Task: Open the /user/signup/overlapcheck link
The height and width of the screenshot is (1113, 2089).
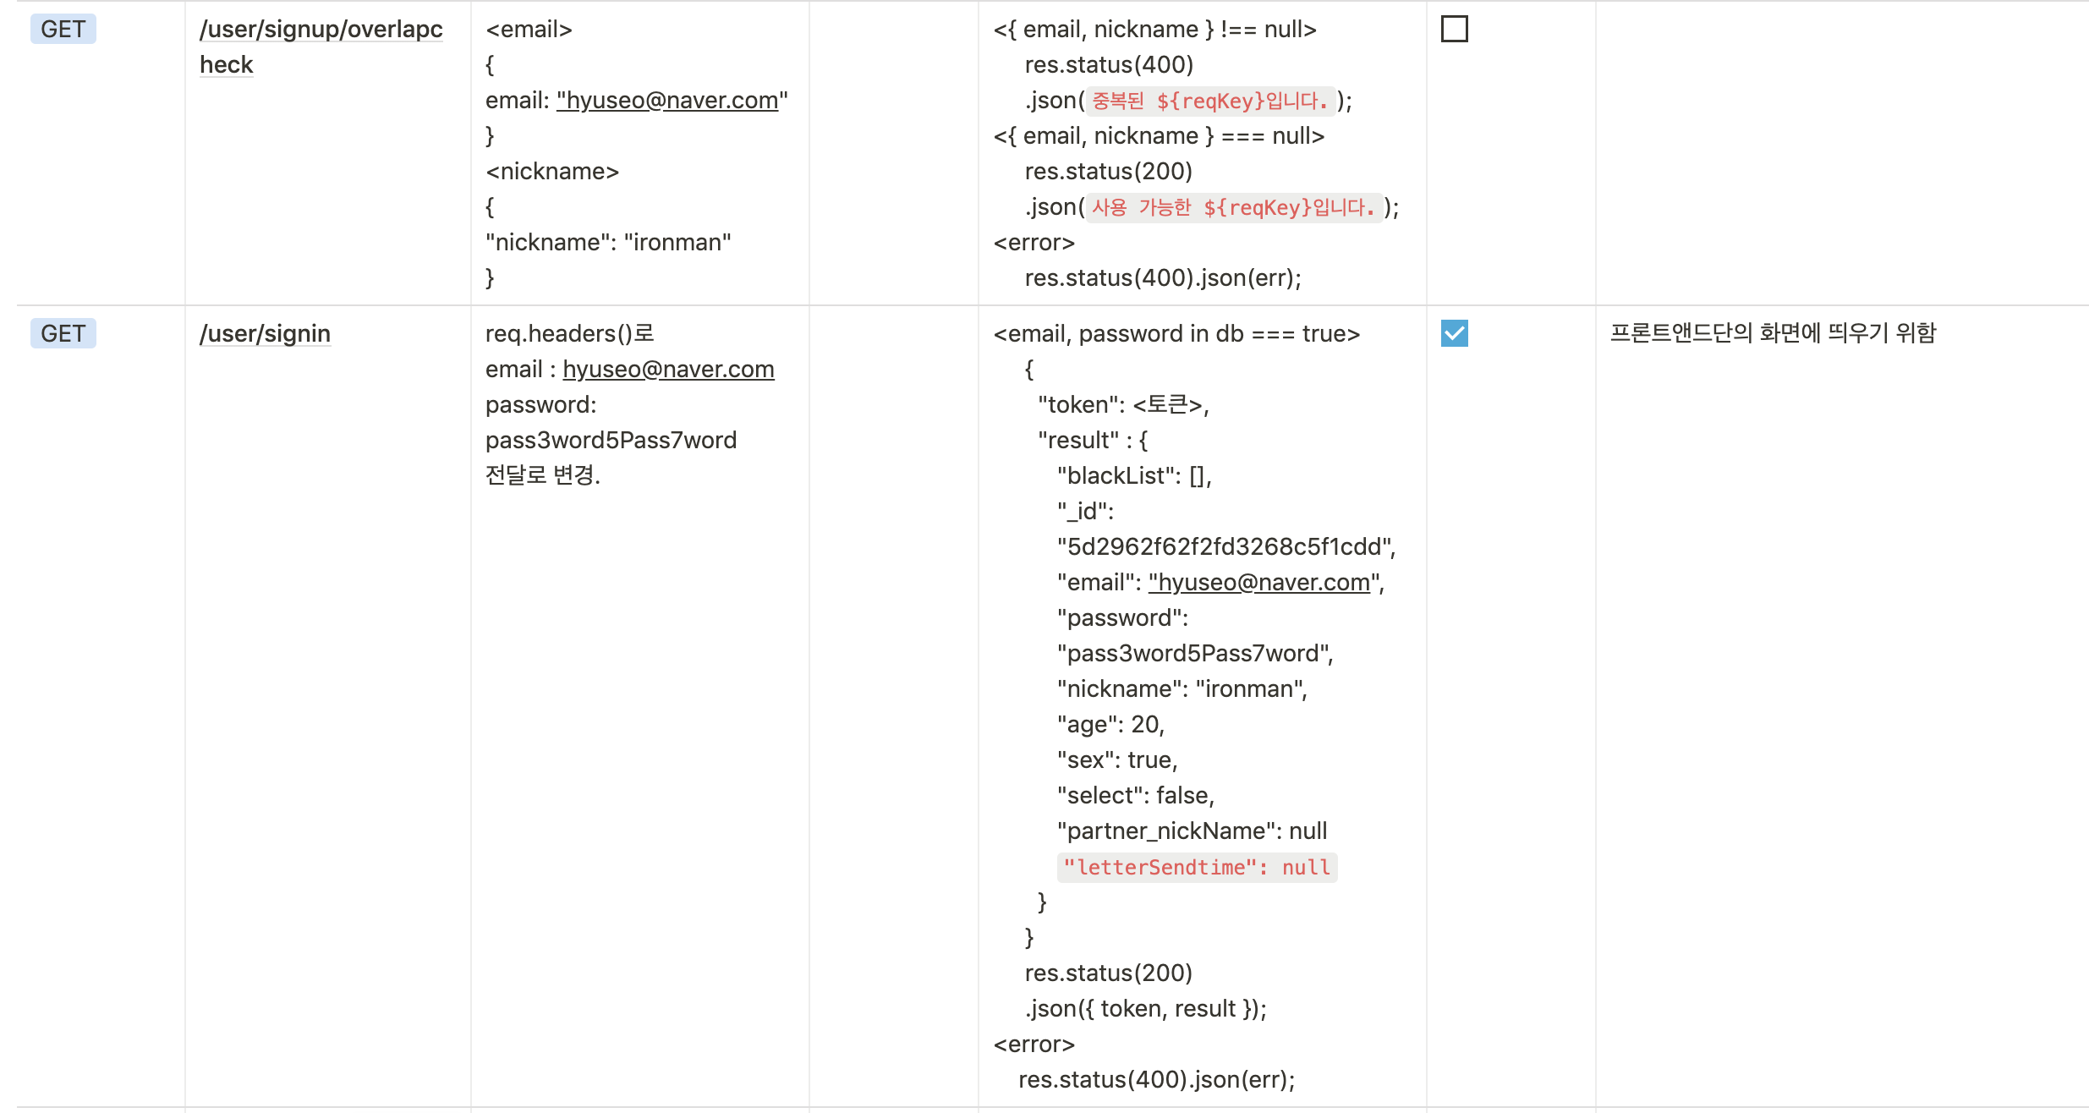Action: click(321, 30)
